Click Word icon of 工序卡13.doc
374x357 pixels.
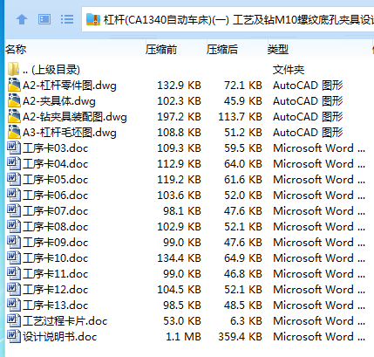coord(14,305)
